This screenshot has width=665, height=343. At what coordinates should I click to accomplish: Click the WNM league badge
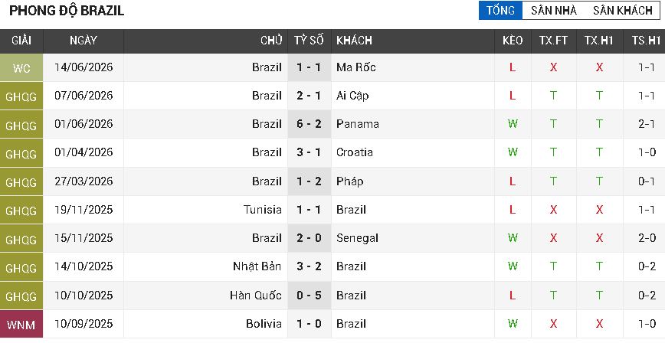coord(21,325)
